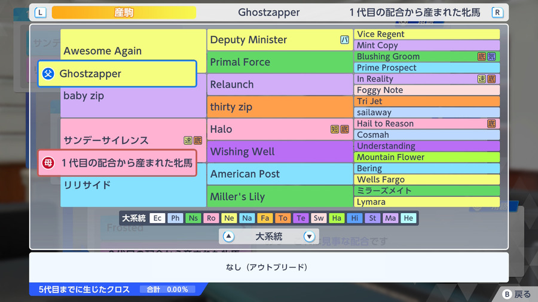This screenshot has width=538, height=302.
Task: Click the Te lineage swatch
Action: 301,218
